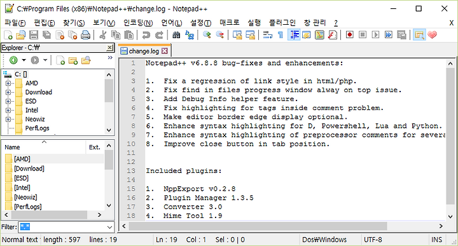
Task: Open the Replace tool icon
Action: 190,35
